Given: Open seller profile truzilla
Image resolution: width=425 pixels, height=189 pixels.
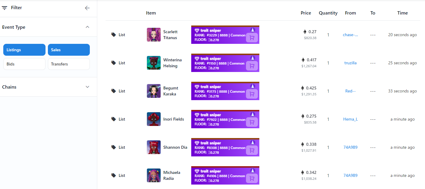Looking at the screenshot, I should pos(350,63).
